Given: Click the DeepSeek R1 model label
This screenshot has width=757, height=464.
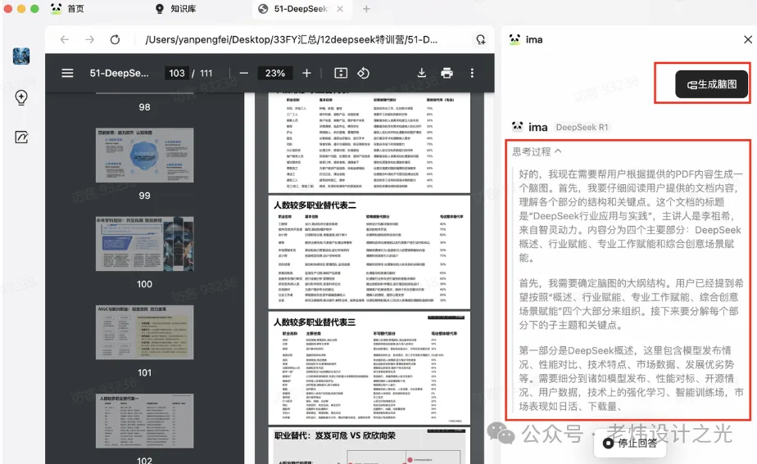Looking at the screenshot, I should [x=582, y=128].
